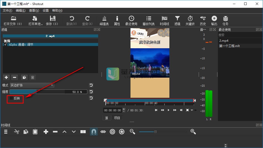Add a filter with the plus button
Viewport: 263px width, 148px height.
click(6, 77)
